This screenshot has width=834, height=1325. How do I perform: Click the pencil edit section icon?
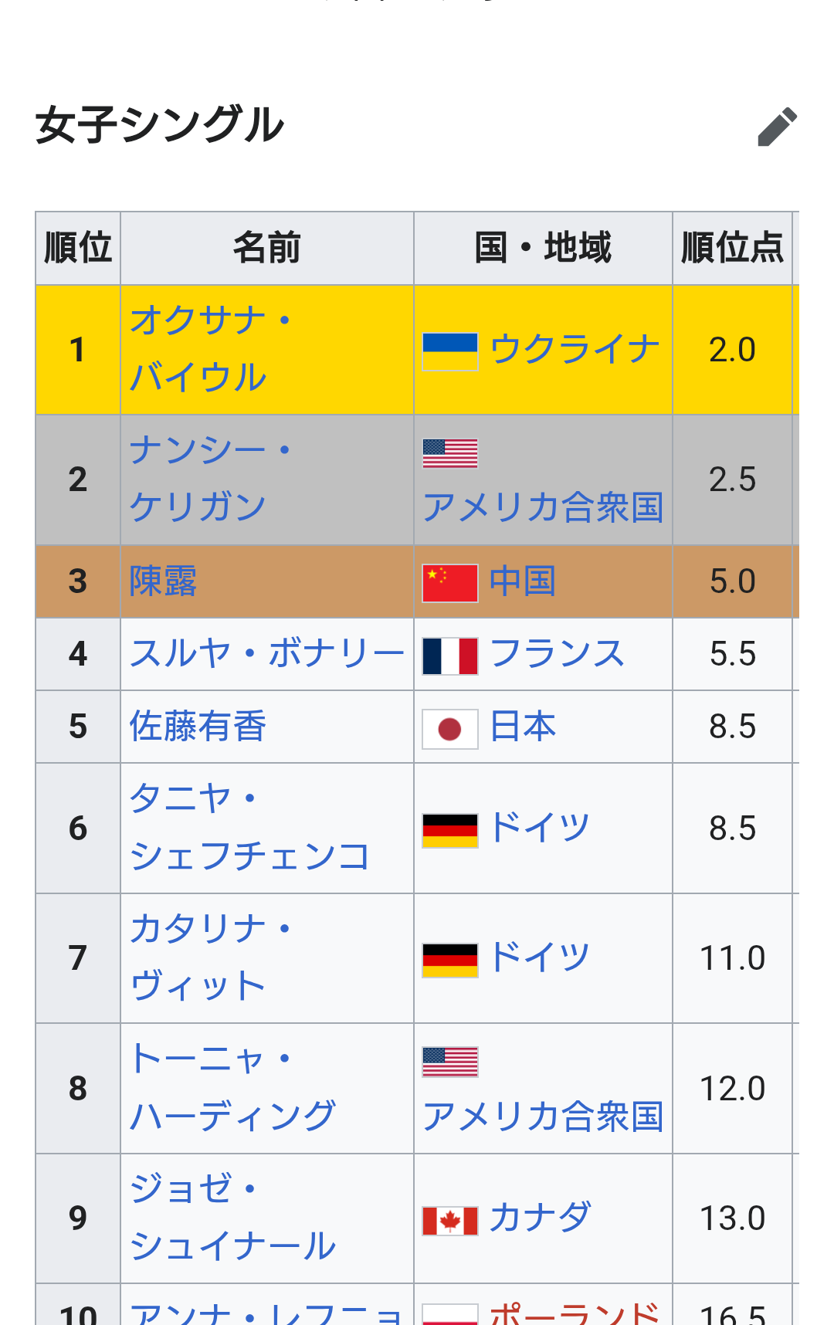777,127
